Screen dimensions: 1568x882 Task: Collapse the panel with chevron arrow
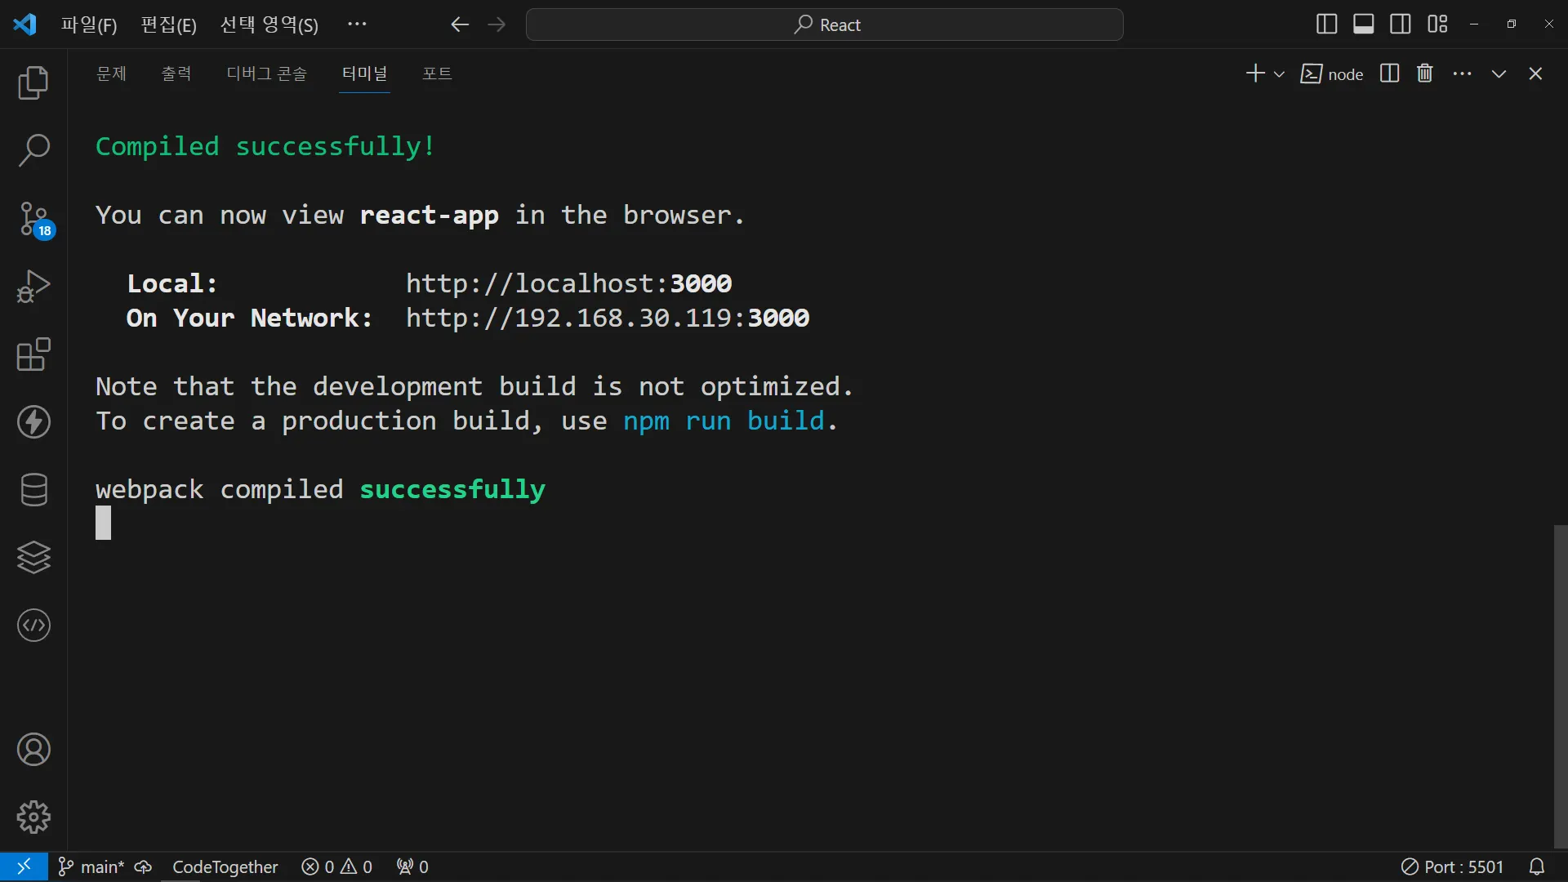(x=1499, y=73)
